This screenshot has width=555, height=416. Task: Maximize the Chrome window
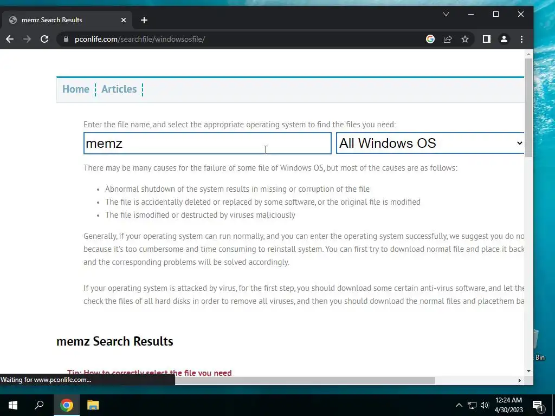(x=496, y=14)
